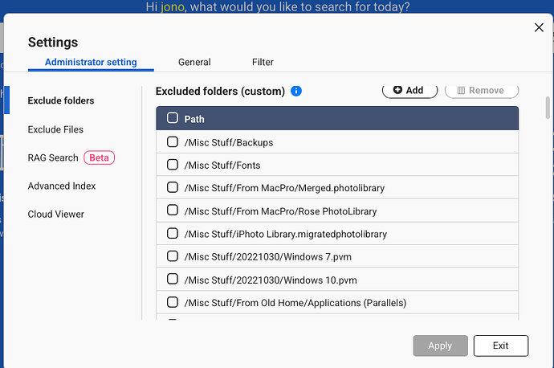This screenshot has width=554, height=368.
Task: Click the Add folder button
Action: (x=409, y=90)
